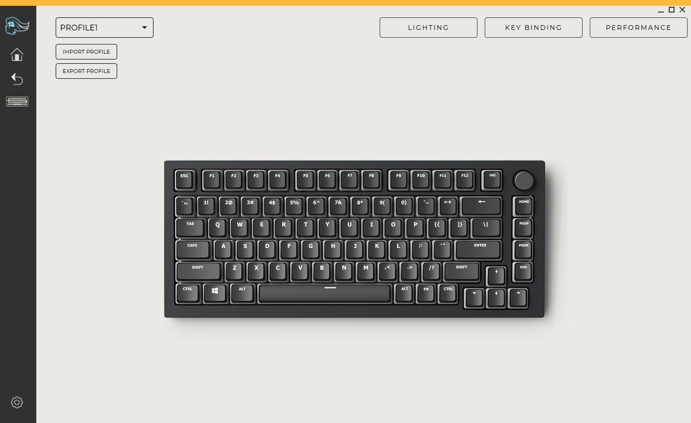This screenshot has height=423, width=691.
Task: Click the IMPORT PROFILE button
Action: tap(86, 52)
